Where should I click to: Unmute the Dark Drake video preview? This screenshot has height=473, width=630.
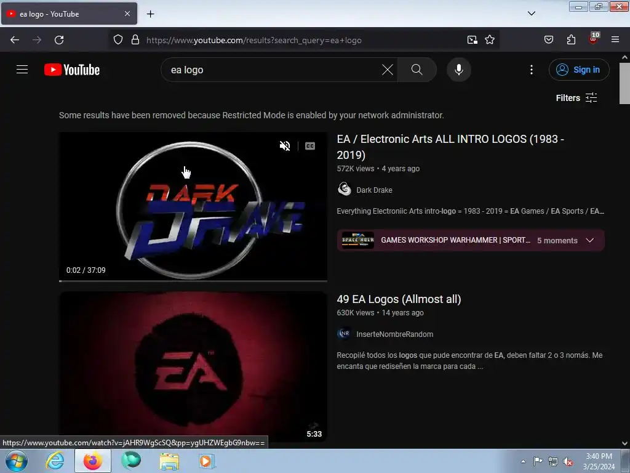tap(285, 145)
